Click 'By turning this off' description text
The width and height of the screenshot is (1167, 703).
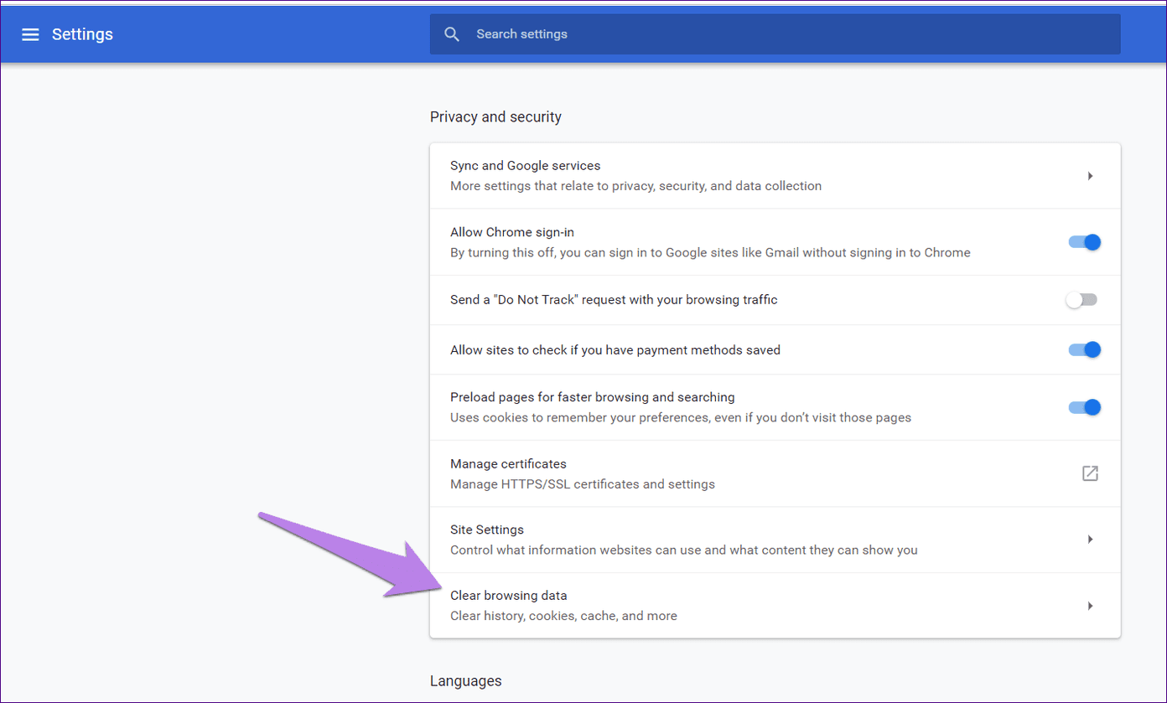pos(710,252)
